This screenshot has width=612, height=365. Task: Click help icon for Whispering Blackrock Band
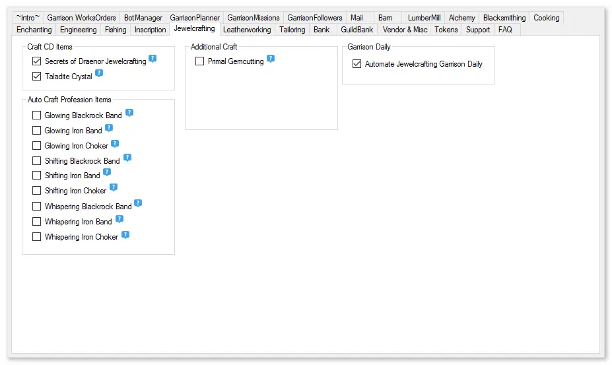point(138,203)
